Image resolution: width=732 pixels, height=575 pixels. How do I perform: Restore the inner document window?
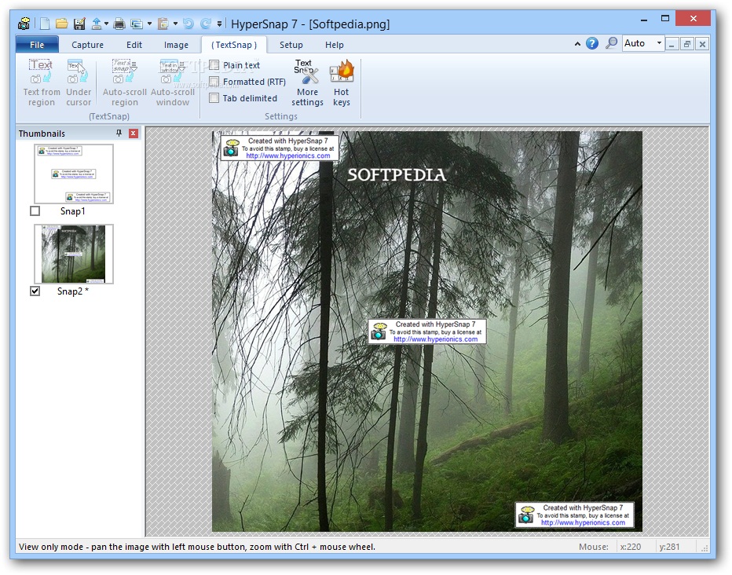pyautogui.click(x=687, y=44)
